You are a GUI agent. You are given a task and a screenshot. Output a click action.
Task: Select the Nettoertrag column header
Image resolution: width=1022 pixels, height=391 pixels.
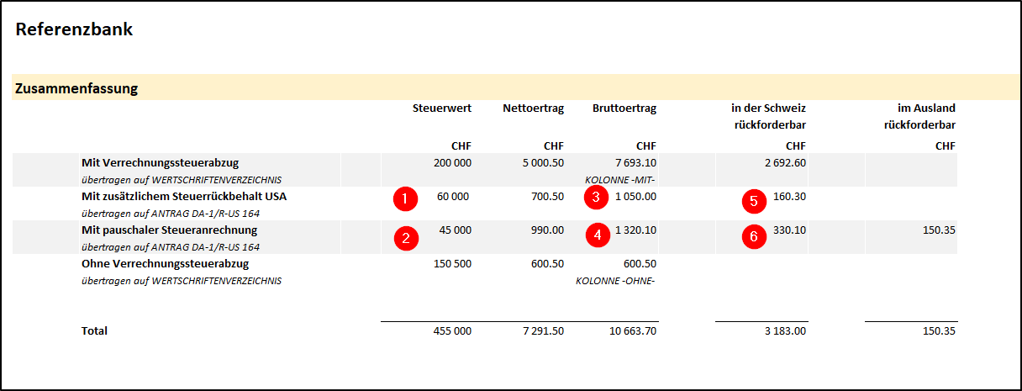pyautogui.click(x=533, y=108)
